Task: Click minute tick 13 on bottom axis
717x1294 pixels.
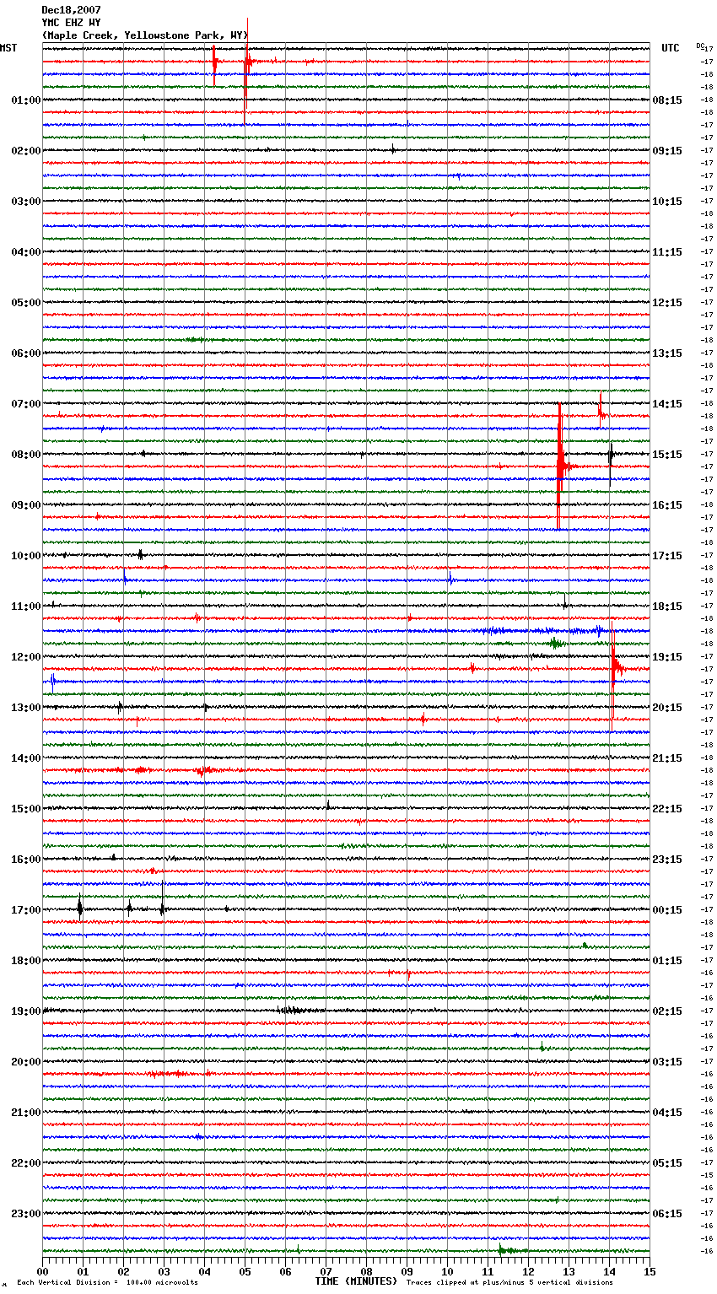Action: [569, 1271]
